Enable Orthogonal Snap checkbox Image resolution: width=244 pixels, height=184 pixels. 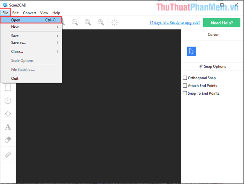[185, 78]
